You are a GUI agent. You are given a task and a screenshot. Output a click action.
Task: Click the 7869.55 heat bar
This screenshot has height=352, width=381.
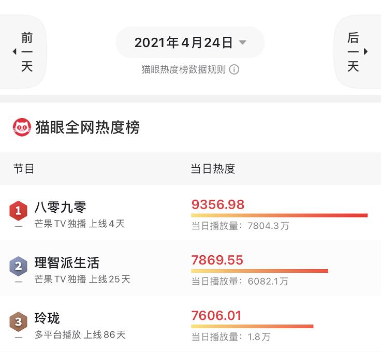point(259,271)
